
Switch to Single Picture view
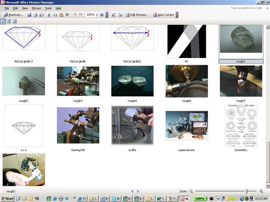pos(15,21)
